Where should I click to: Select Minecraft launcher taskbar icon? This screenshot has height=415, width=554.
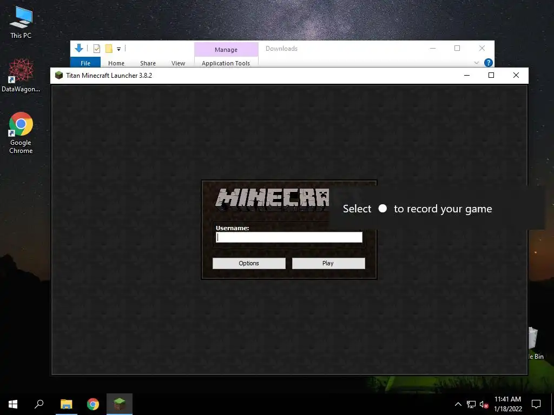[120, 404]
